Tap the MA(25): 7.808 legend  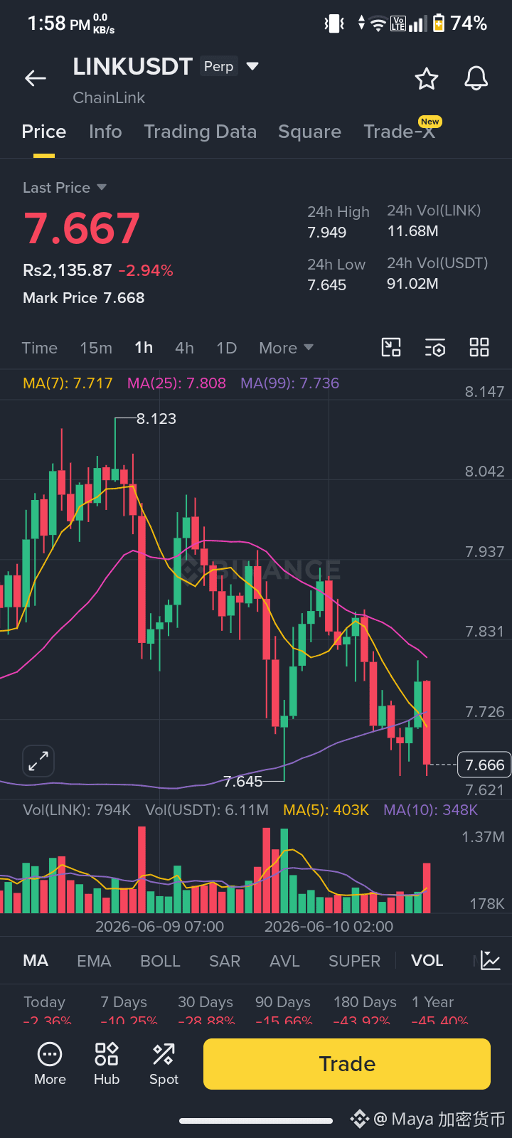click(176, 383)
